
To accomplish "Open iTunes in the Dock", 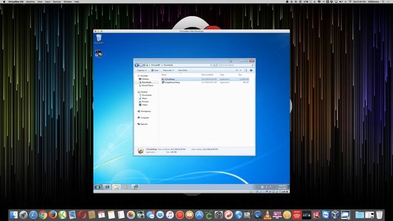I will coord(169,215).
